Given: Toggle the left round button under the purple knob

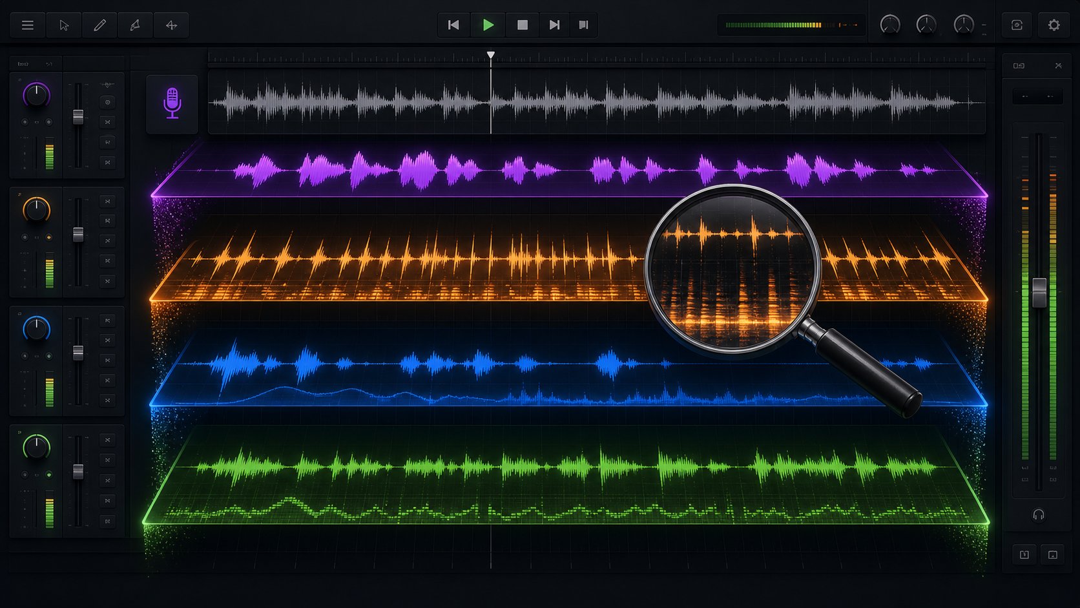Looking at the screenshot, I should pos(25,122).
